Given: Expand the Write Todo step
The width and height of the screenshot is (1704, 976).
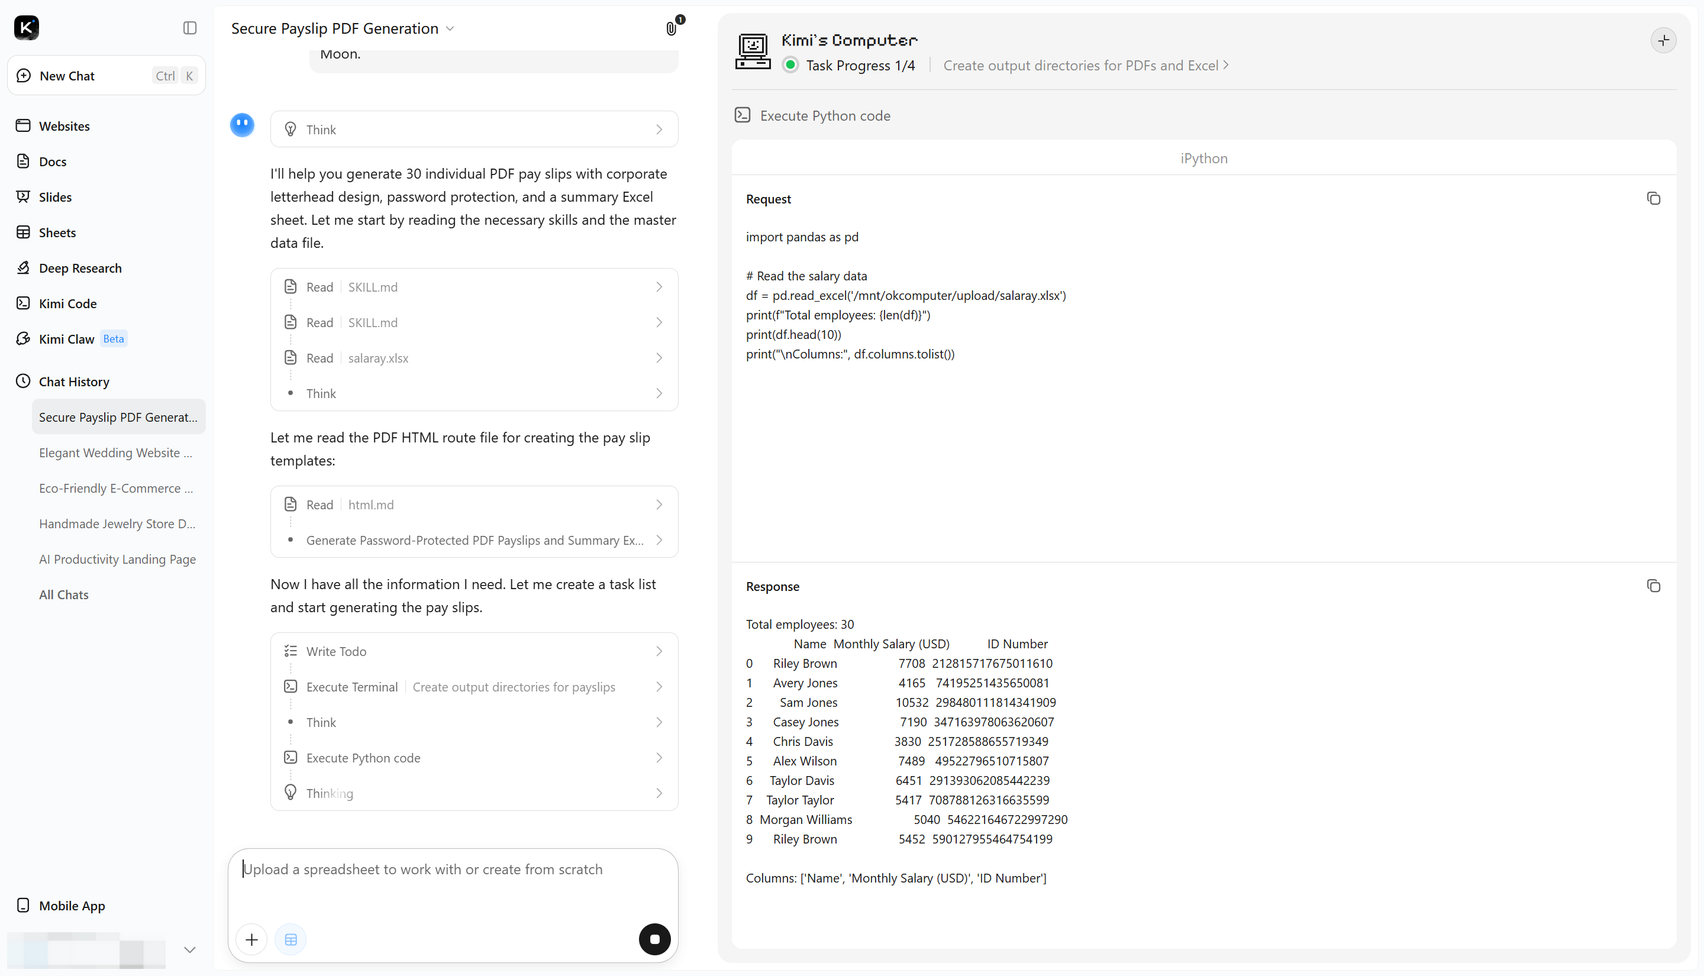Looking at the screenshot, I should click(474, 651).
